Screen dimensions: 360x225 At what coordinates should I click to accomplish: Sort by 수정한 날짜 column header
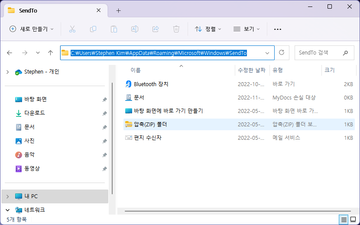coord(252,70)
